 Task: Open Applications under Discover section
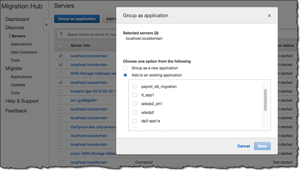click(21, 44)
